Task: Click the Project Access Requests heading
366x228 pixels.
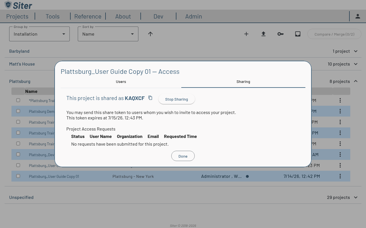Action: point(91,129)
